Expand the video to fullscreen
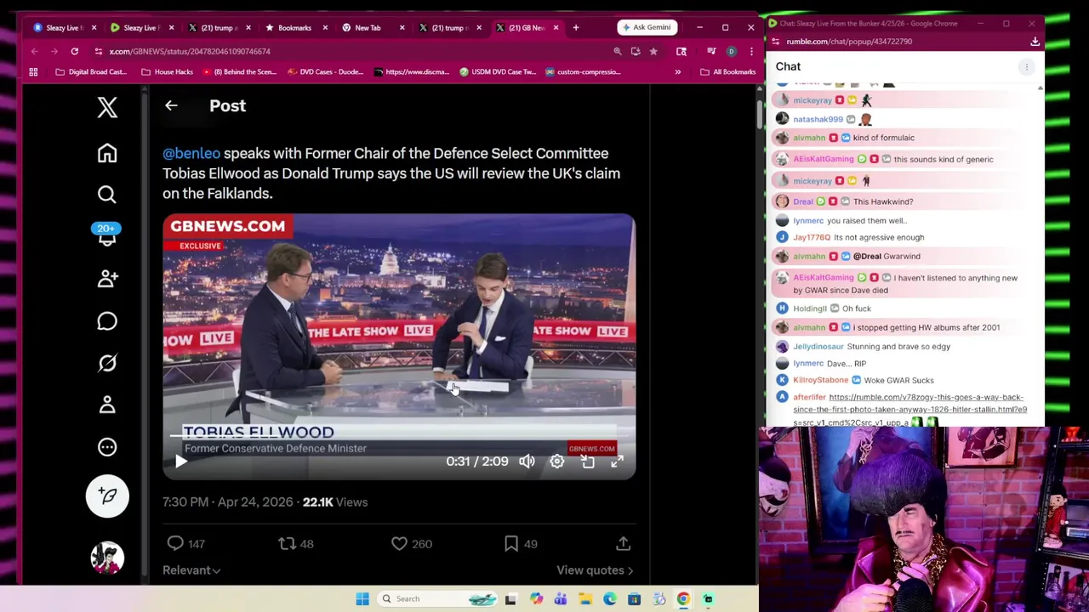Viewport: 1089px width, 612px height. (617, 461)
